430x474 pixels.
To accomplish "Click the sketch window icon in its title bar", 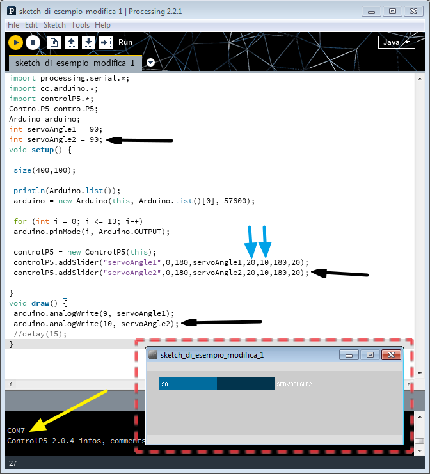I will click(153, 354).
